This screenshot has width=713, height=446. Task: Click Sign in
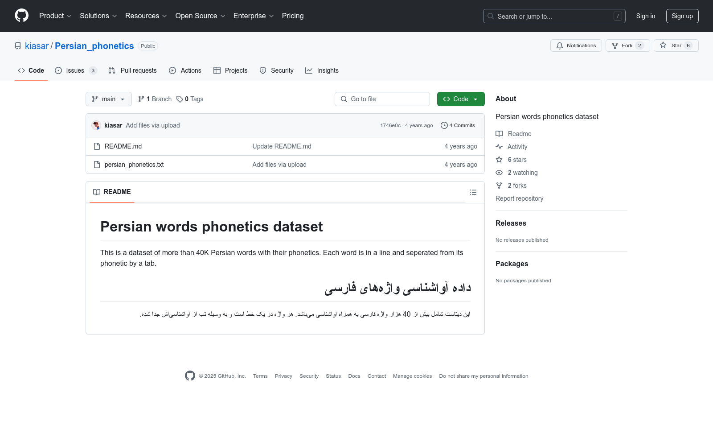[x=646, y=16]
